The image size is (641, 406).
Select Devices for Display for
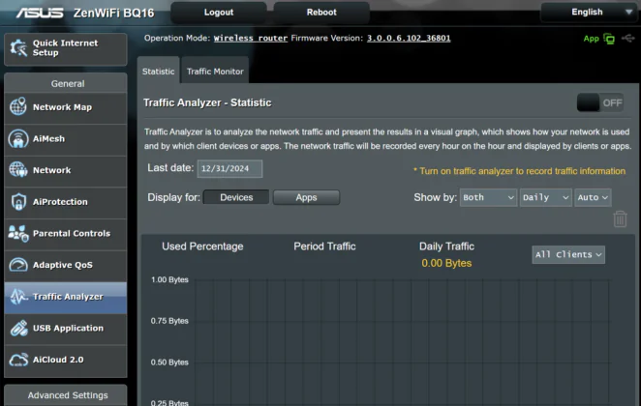[x=236, y=197]
